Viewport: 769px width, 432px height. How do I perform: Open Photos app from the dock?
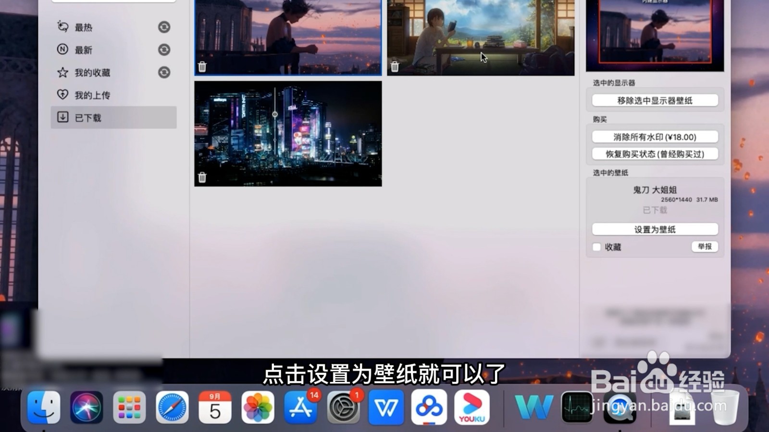(258, 407)
